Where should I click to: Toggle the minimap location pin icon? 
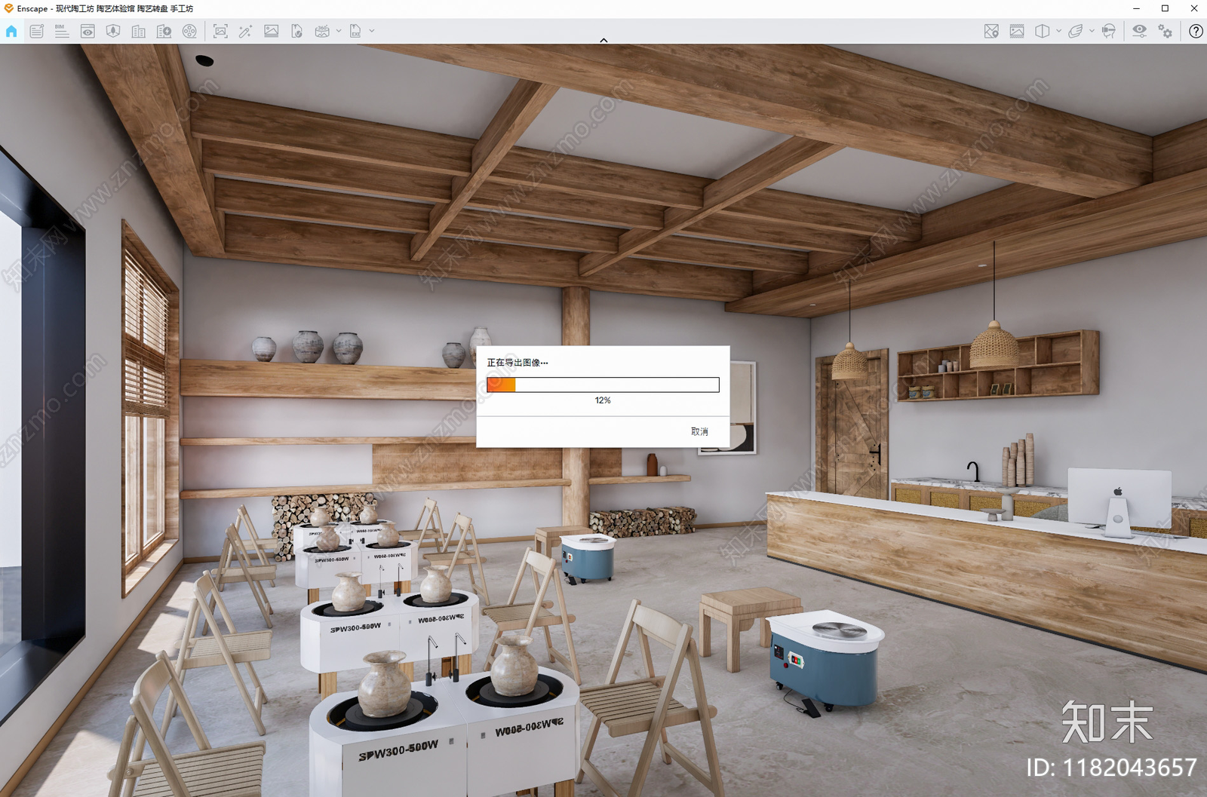(991, 31)
